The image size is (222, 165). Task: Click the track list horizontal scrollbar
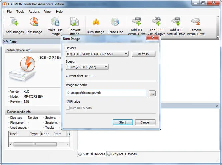(x=39, y=144)
